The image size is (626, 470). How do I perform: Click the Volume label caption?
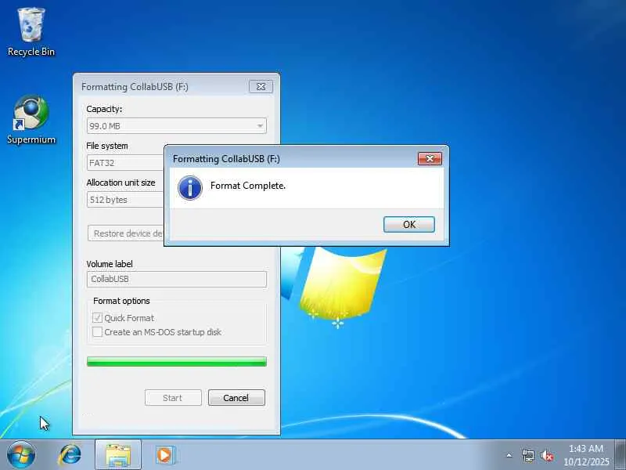tap(110, 264)
